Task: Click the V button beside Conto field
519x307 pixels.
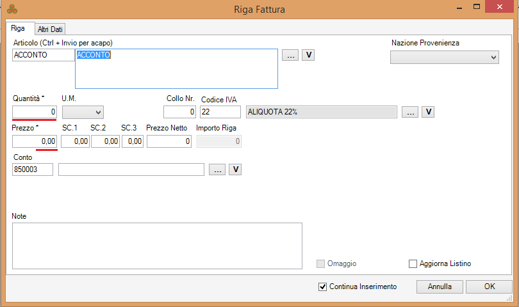Action: tap(235, 169)
